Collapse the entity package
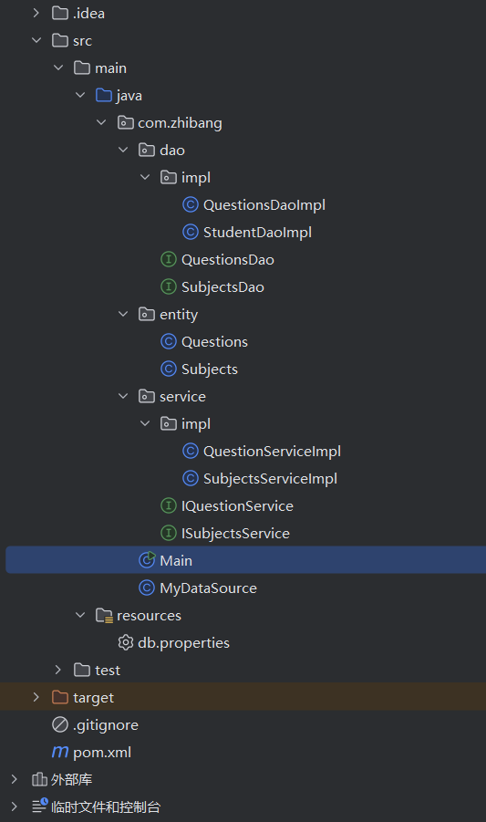This screenshot has height=822, width=486. [x=124, y=314]
